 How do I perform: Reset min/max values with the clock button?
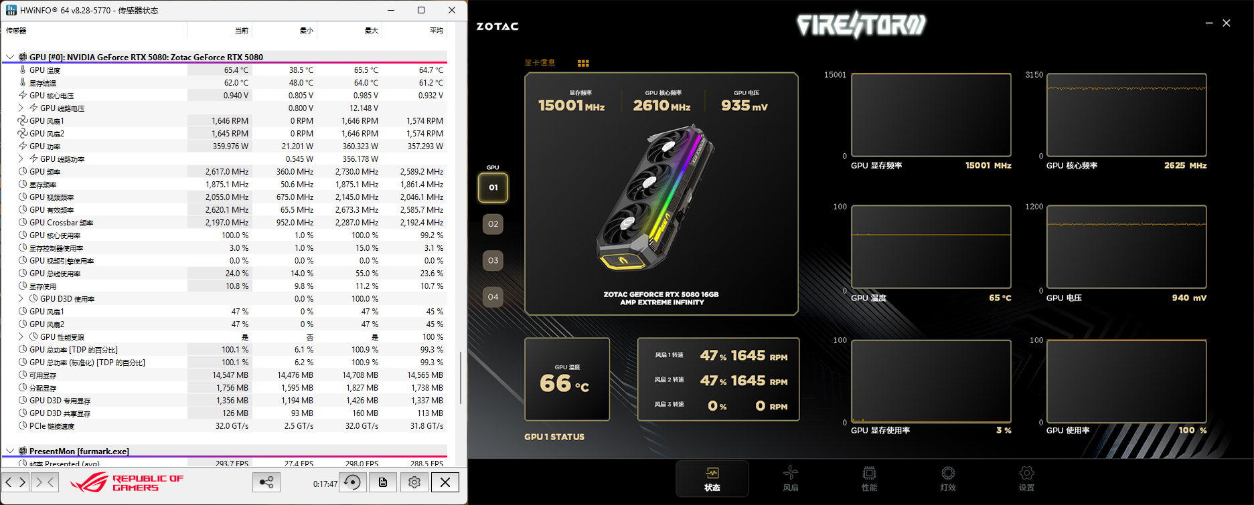point(352,482)
